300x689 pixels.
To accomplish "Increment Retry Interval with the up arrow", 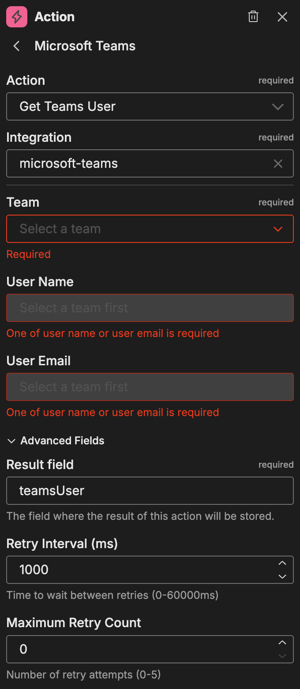I will pyautogui.click(x=282, y=563).
